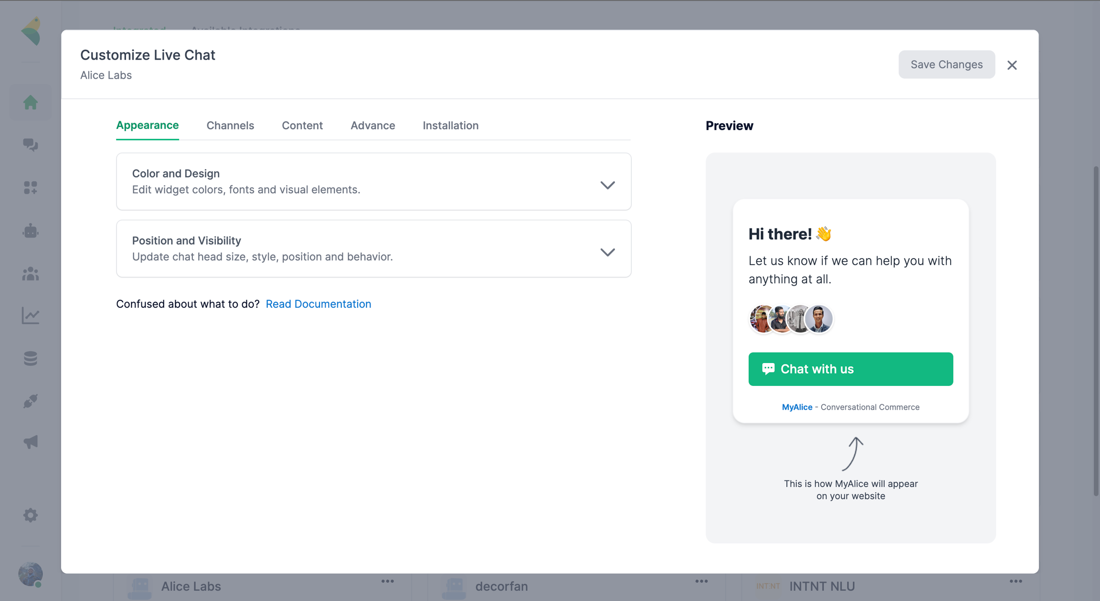
Task: Click the Save Changes button
Action: pos(946,64)
